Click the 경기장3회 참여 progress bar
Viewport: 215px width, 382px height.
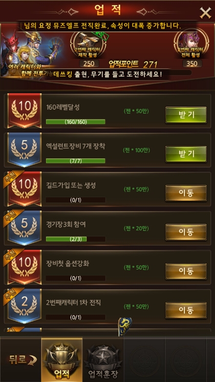[75, 239]
